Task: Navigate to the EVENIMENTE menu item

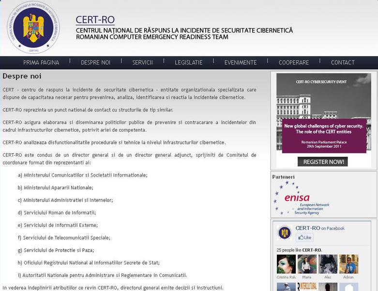Action: [x=241, y=63]
